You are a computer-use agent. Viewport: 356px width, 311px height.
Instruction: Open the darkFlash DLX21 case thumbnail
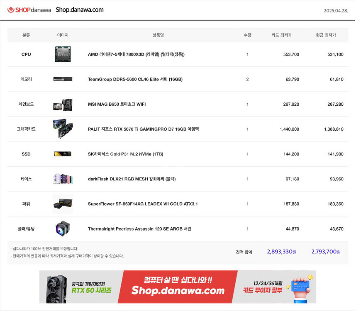click(x=63, y=179)
